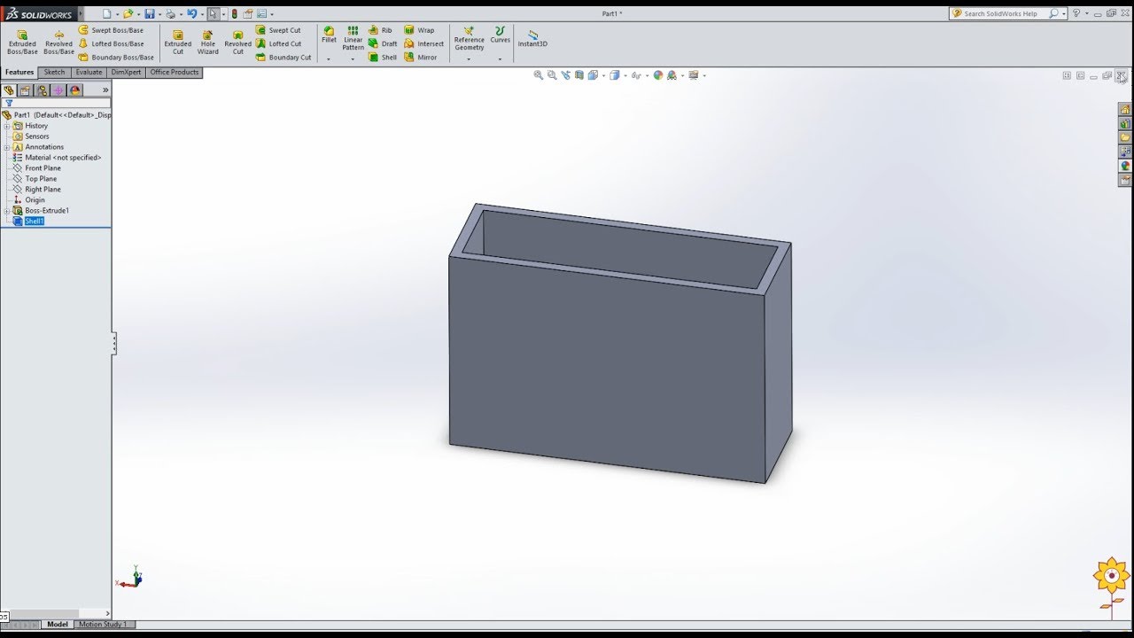Open the Motion Study 1 tab

pos(103,625)
